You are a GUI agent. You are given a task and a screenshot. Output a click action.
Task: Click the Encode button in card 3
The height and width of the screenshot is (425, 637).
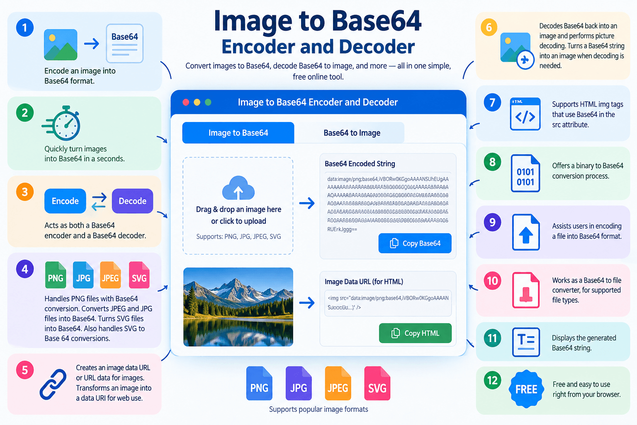[x=65, y=201]
